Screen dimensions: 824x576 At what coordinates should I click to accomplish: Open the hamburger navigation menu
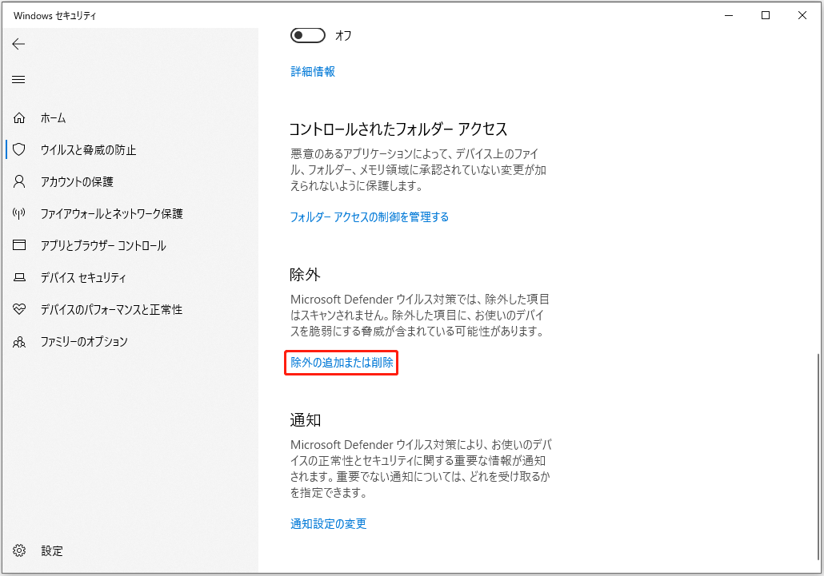point(19,79)
